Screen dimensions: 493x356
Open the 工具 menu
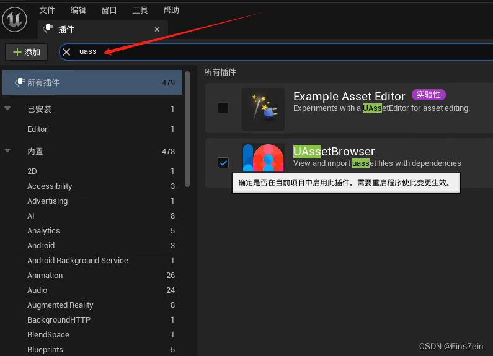tap(140, 11)
